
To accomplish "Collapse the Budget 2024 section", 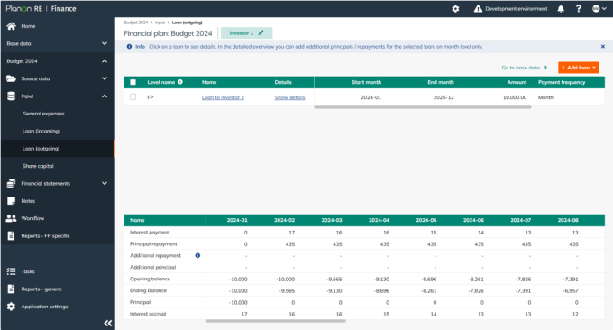I will point(105,61).
